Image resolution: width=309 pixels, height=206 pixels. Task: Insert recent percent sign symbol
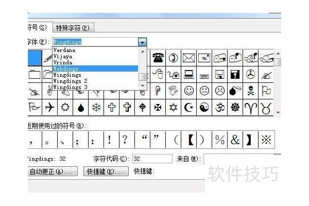[220, 140]
